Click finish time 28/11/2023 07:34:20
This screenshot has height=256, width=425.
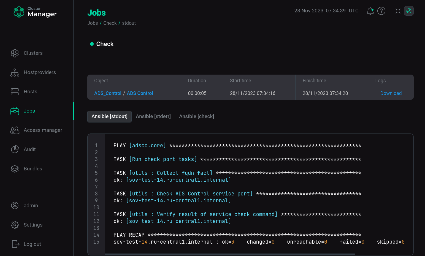tap(325, 93)
